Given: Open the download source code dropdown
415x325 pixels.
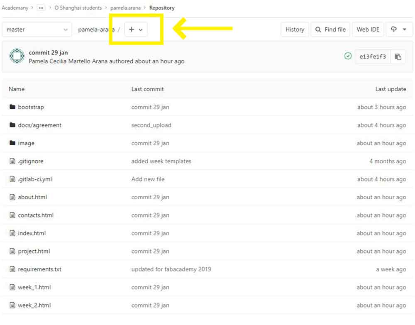Looking at the screenshot, I should (x=398, y=29).
